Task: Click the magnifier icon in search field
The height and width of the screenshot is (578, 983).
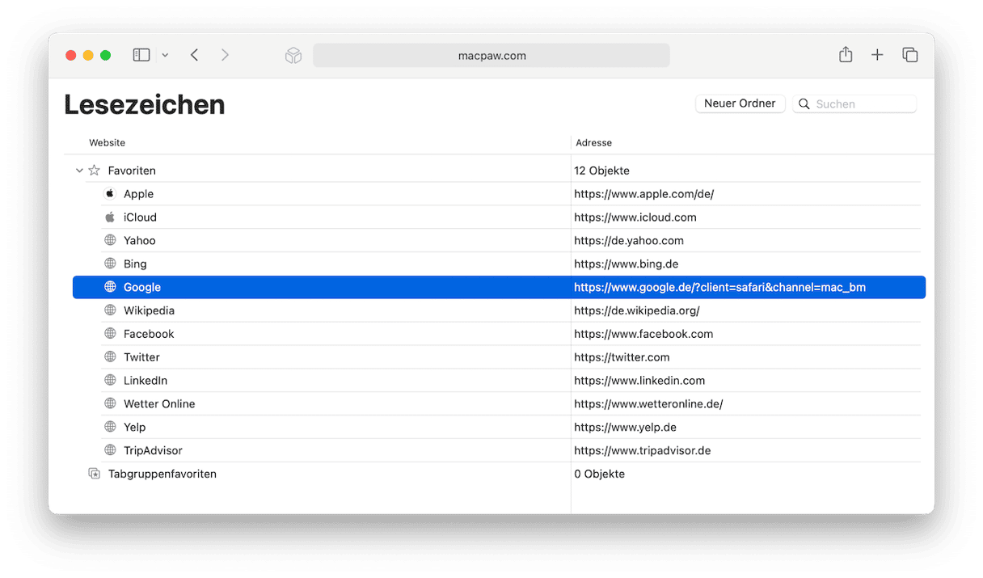Action: tap(804, 103)
